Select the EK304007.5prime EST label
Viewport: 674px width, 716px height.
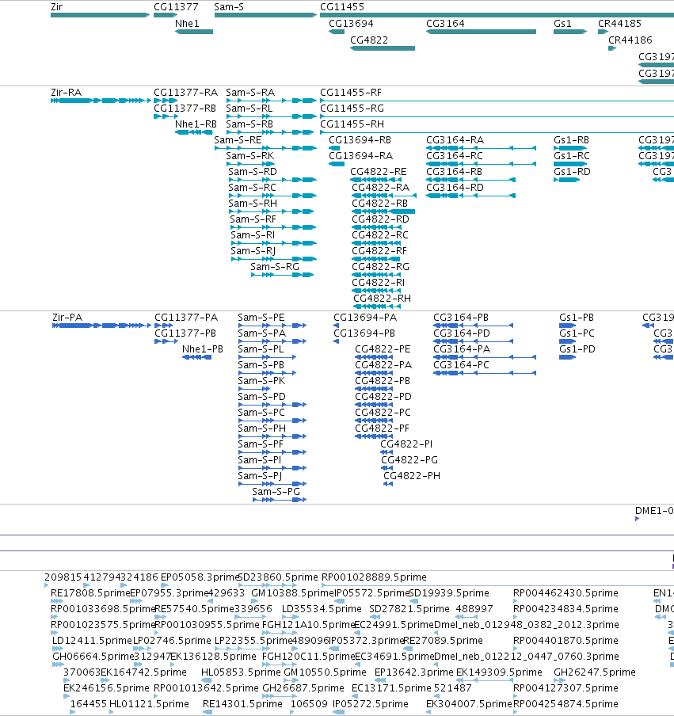click(x=469, y=704)
